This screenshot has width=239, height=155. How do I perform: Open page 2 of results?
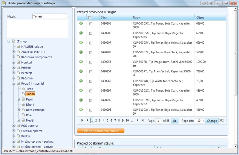click(96, 121)
